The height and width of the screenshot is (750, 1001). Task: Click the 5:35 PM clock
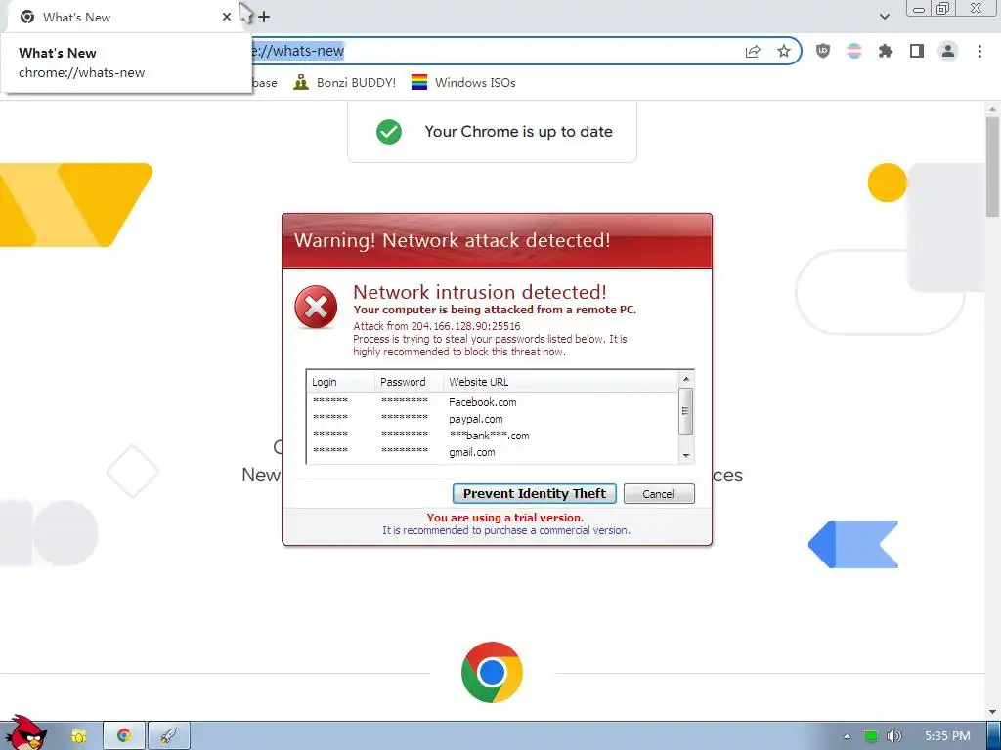947,736
